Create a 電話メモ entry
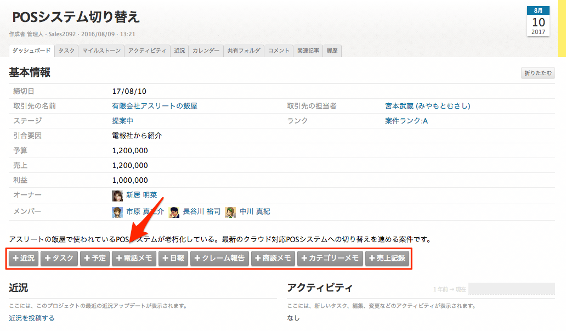The height and width of the screenshot is (331, 566). pyautogui.click(x=134, y=259)
